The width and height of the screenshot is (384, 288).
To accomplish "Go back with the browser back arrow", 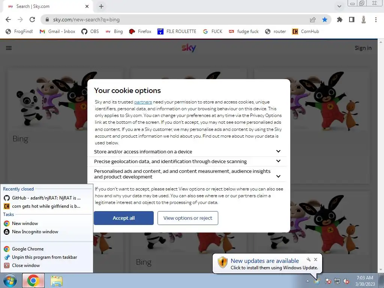I will pyautogui.click(x=8, y=19).
